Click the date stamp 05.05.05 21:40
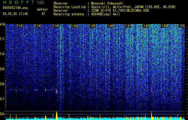This screenshot has height=120, width=188. [x=15, y=14]
